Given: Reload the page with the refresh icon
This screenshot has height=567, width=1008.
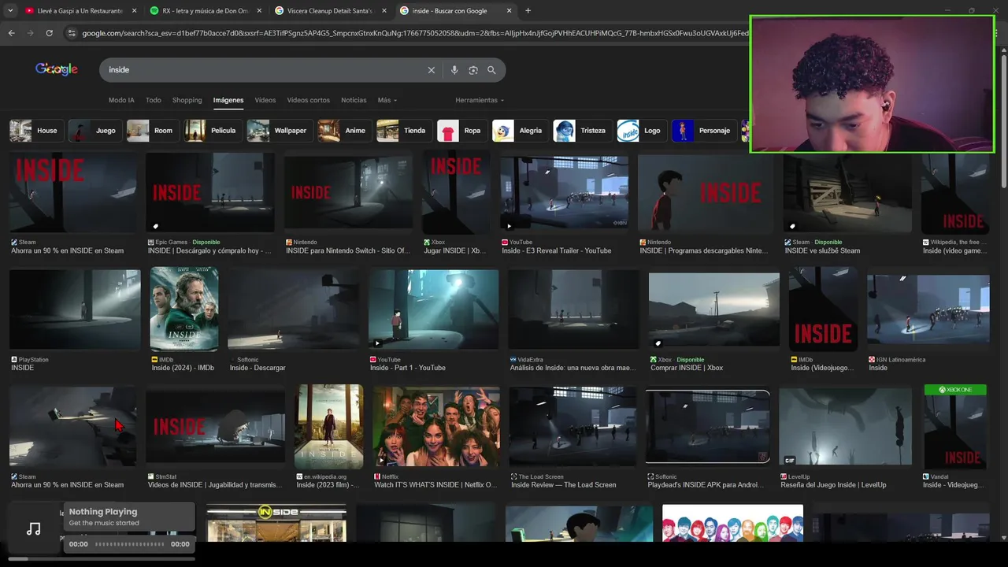Looking at the screenshot, I should (49, 33).
